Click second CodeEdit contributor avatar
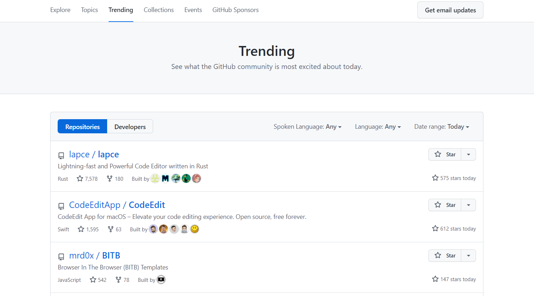Screen dimensions: 534x296 coord(163,229)
